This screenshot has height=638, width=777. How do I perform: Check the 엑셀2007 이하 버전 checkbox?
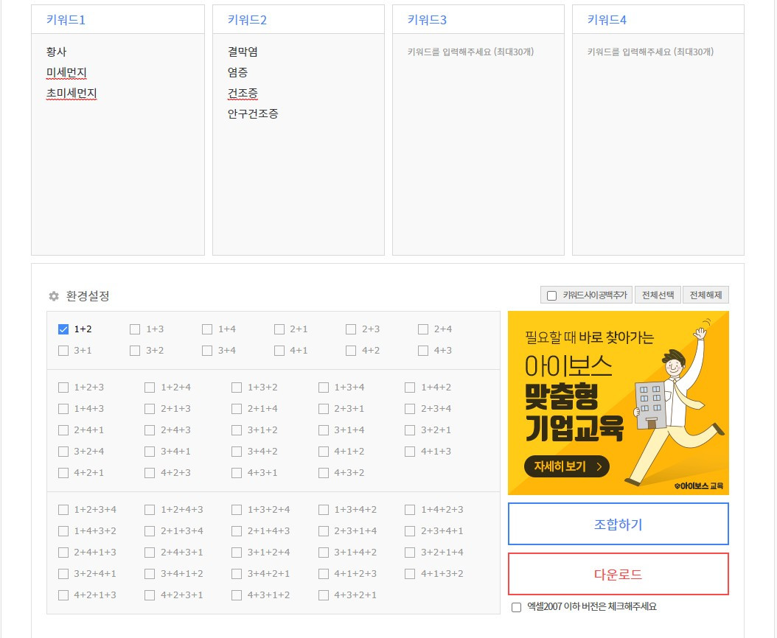coord(516,607)
